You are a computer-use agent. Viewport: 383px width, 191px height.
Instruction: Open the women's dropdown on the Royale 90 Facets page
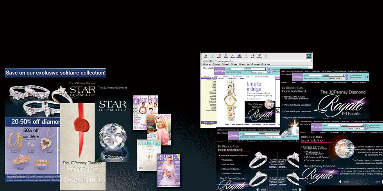334,75
